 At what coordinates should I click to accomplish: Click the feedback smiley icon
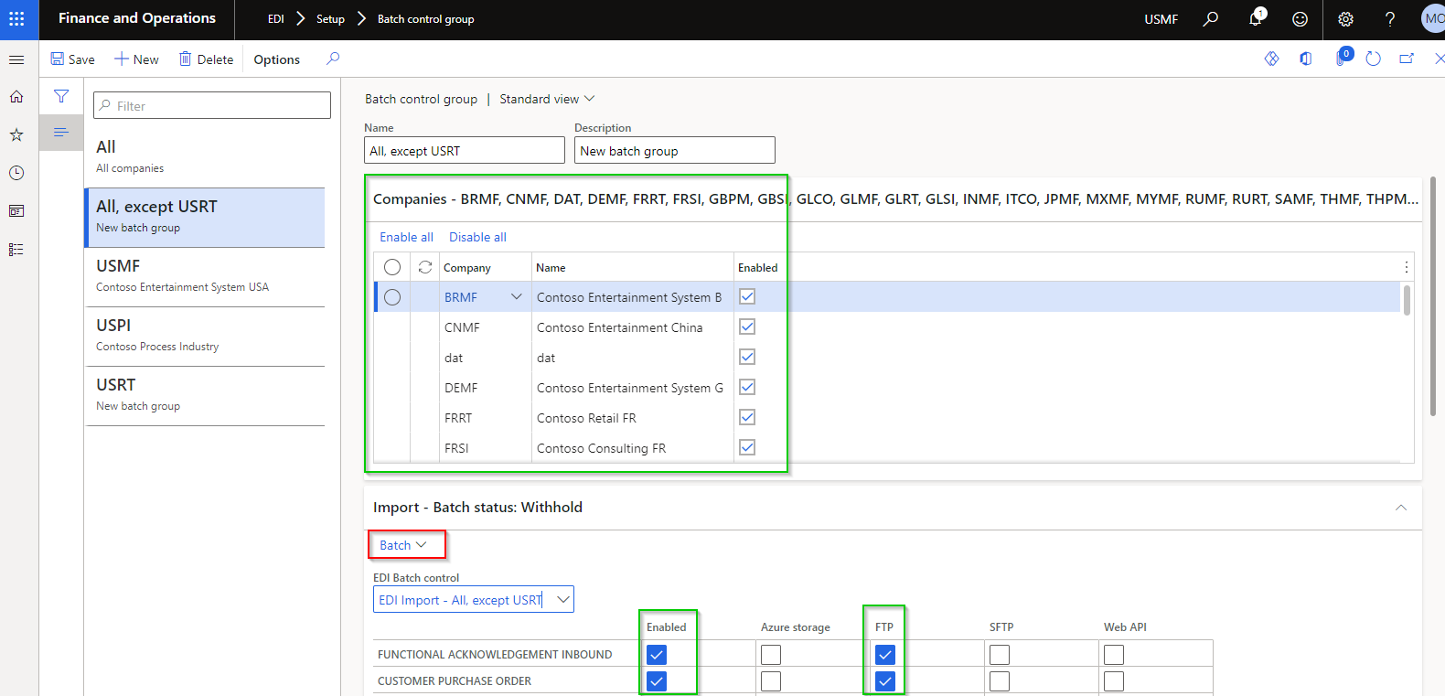click(x=1300, y=18)
